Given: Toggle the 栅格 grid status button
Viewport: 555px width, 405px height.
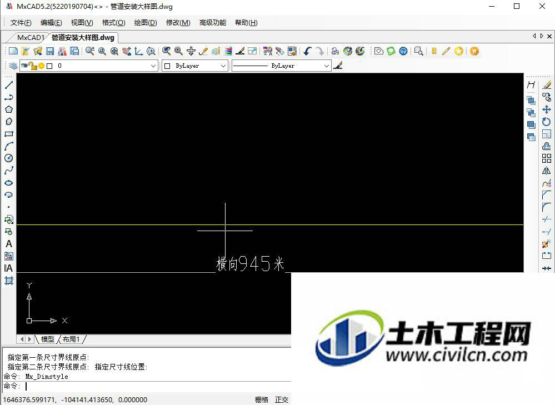Looking at the screenshot, I should 262,399.
